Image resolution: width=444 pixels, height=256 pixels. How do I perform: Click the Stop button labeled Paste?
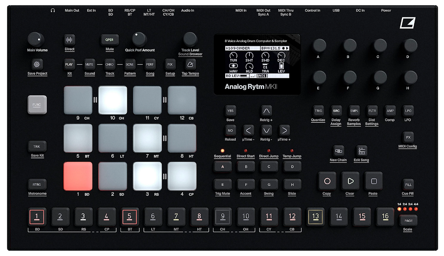(373, 181)
